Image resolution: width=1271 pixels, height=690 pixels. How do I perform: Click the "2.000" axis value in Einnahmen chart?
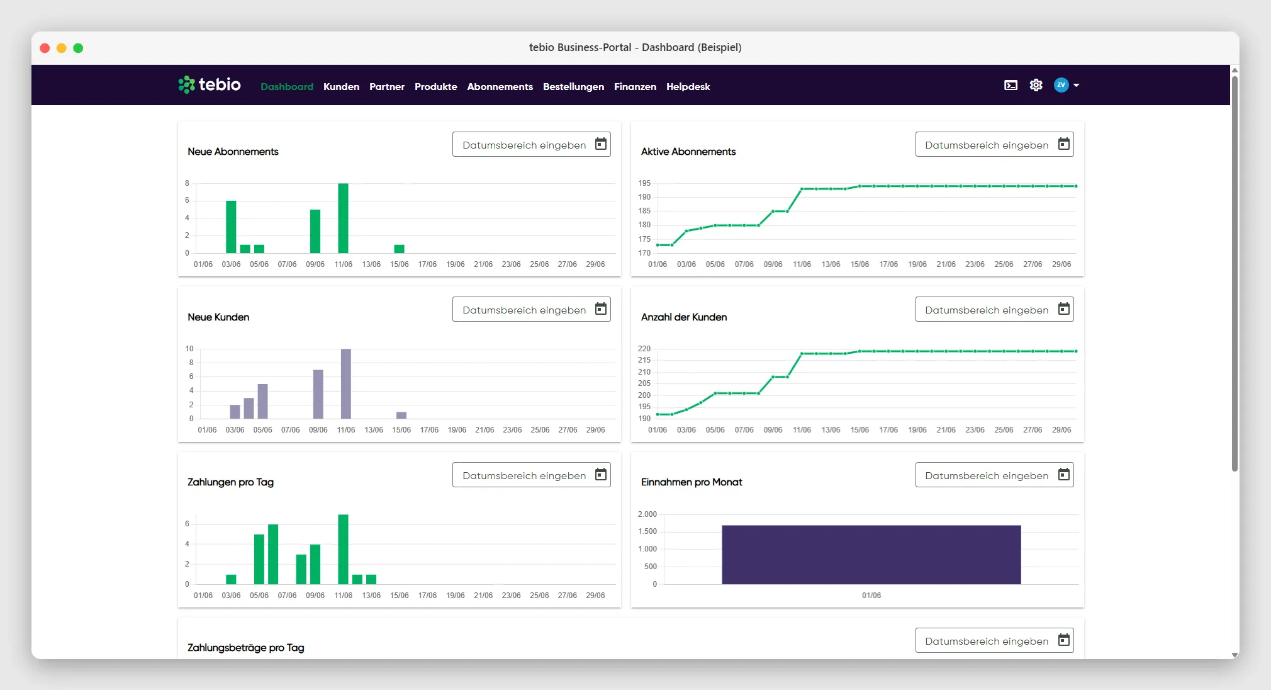(x=647, y=514)
